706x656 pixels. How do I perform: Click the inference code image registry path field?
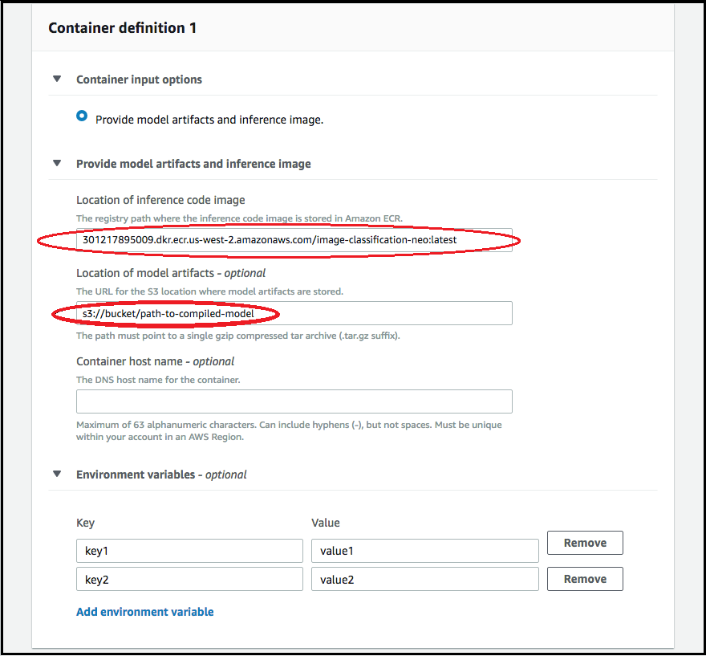(x=294, y=239)
